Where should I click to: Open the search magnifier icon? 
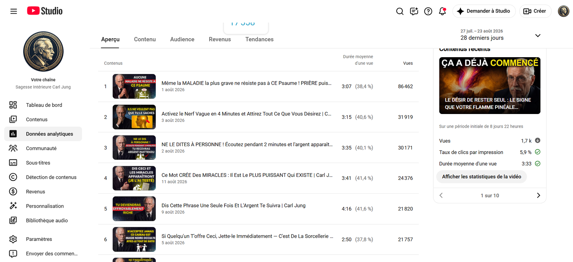point(400,11)
